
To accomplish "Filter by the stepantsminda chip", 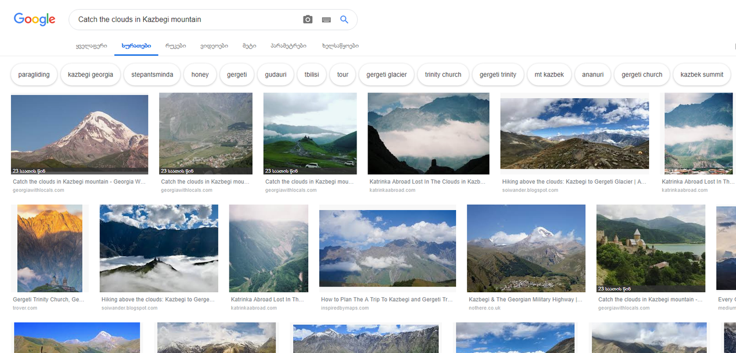I will tap(152, 75).
